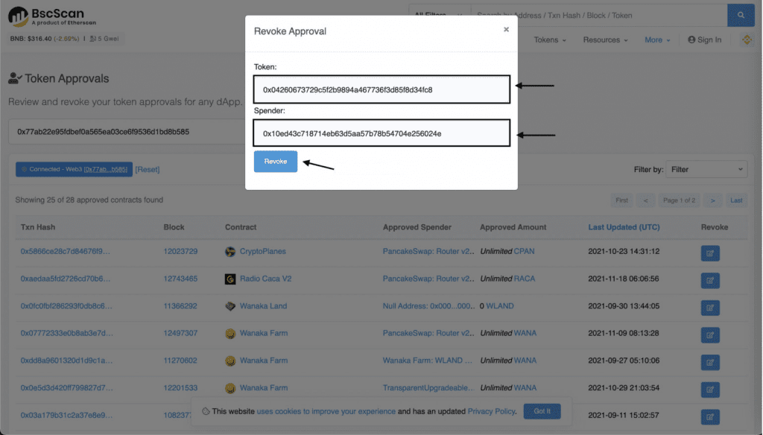Click the Connected - Web3 button

74,169
